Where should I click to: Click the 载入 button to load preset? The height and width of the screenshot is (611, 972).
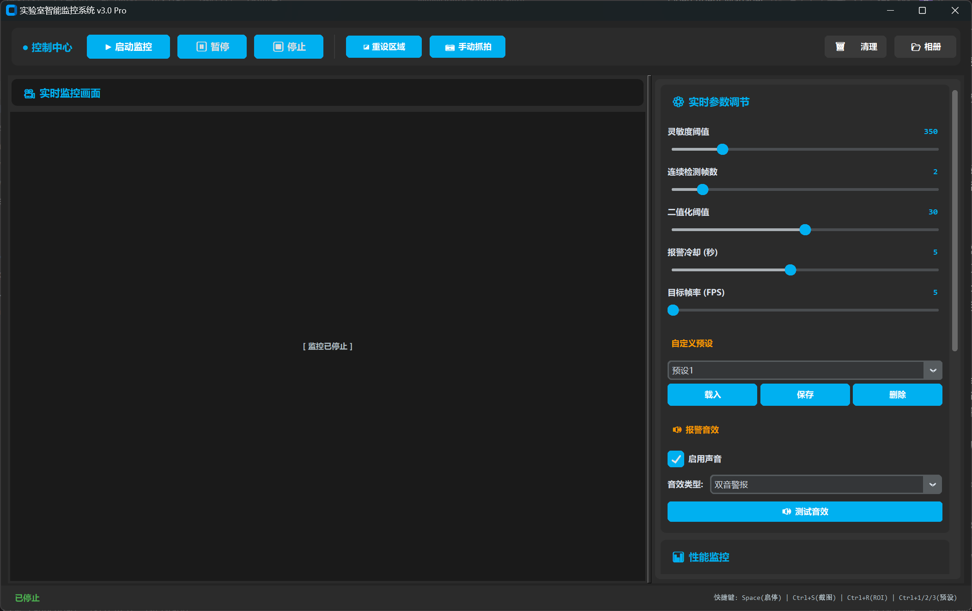point(711,395)
